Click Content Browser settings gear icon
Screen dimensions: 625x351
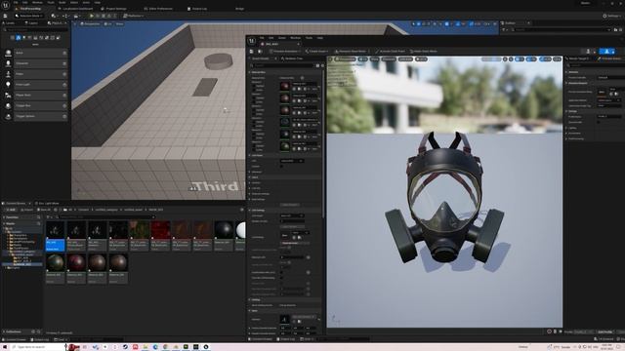pyautogui.click(x=241, y=210)
